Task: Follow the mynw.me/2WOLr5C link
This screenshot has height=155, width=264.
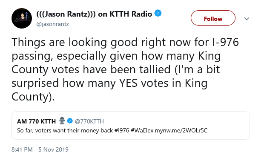Action: [x=181, y=130]
